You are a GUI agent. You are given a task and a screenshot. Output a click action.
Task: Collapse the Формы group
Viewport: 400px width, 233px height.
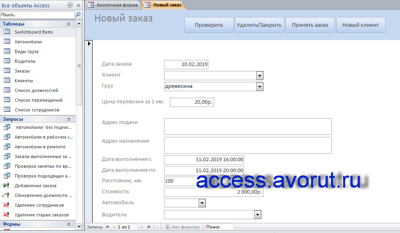[69, 224]
